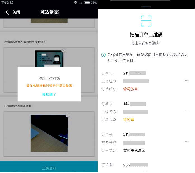Tap the scan QR code frame icon
Image resolution: width=195 pixels, height=173 pixels.
[x=146, y=21]
